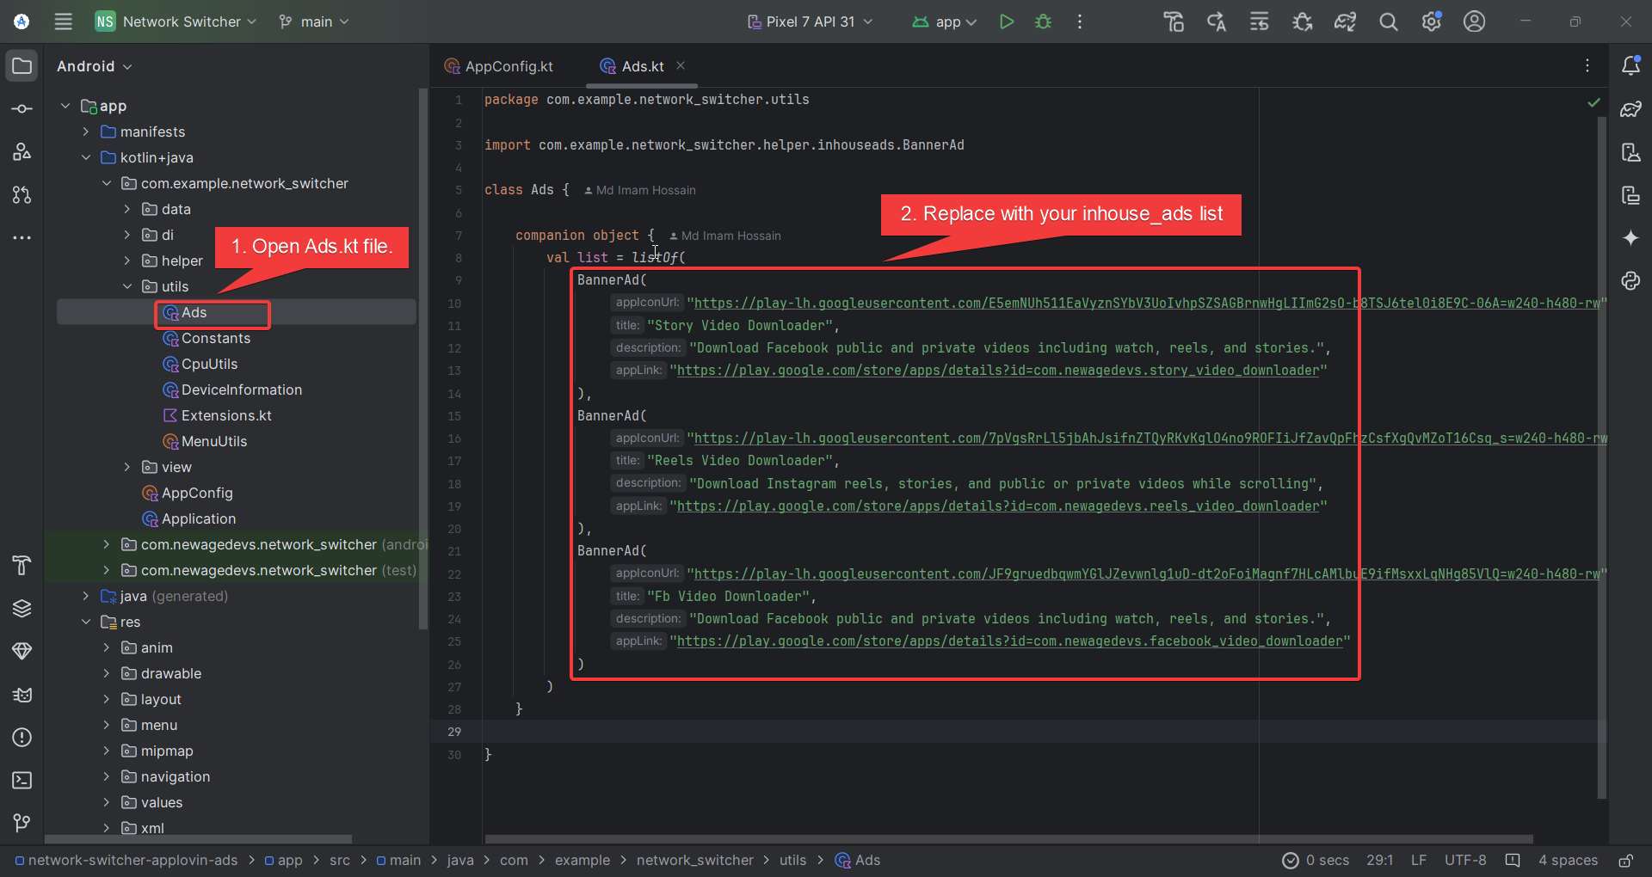The height and width of the screenshot is (877, 1652).
Task: Open the Problems tool window
Action: click(x=22, y=738)
